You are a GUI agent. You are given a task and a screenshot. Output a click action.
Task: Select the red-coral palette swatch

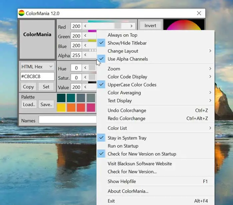click(x=81, y=107)
